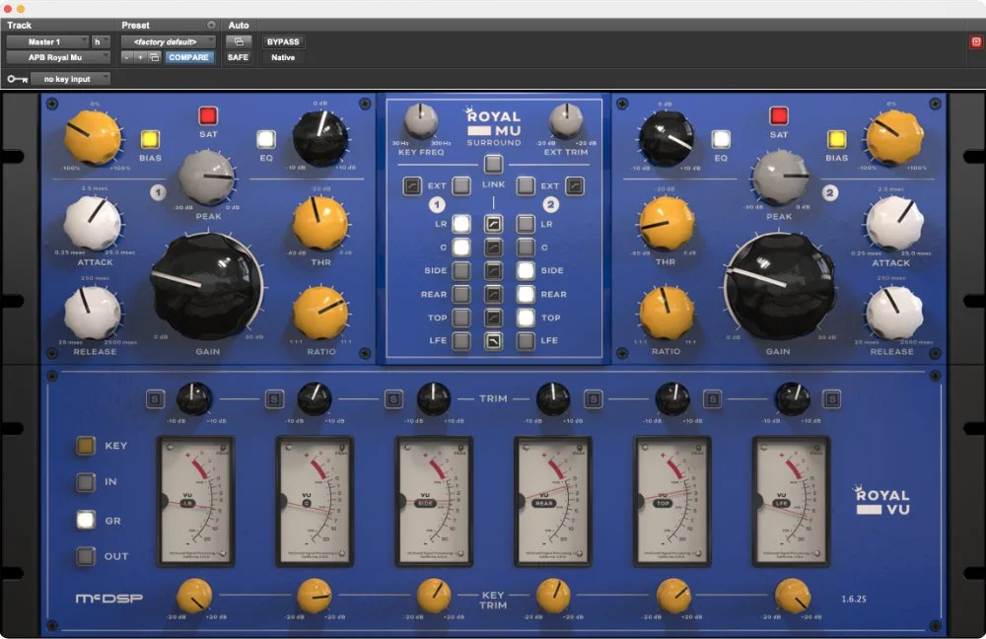This screenshot has width=986, height=639.
Task: Open the plug-in automation enable window icon
Action: [x=239, y=41]
